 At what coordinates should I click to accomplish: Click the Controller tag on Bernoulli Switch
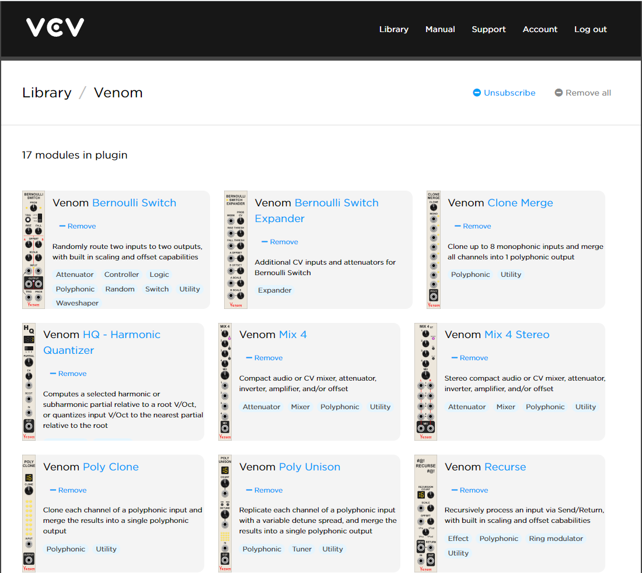pos(121,275)
